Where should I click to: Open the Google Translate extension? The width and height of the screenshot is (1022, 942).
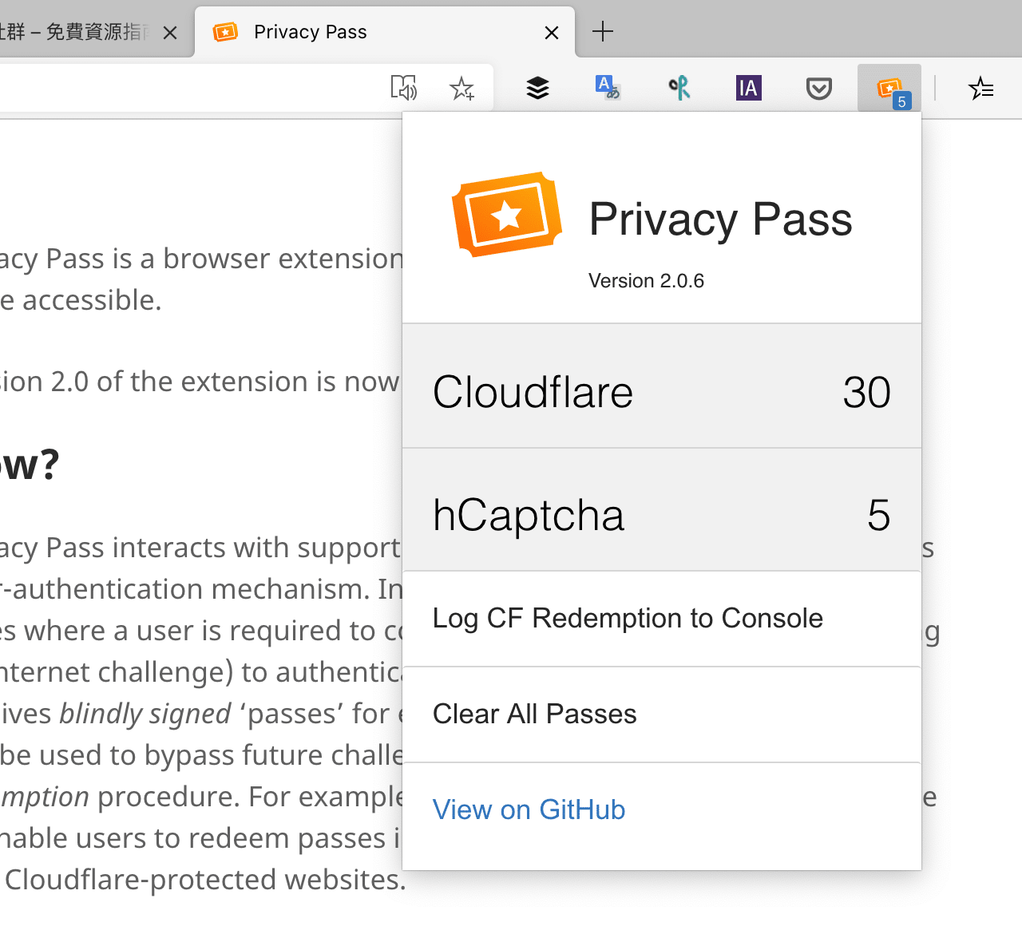pyautogui.click(x=608, y=88)
